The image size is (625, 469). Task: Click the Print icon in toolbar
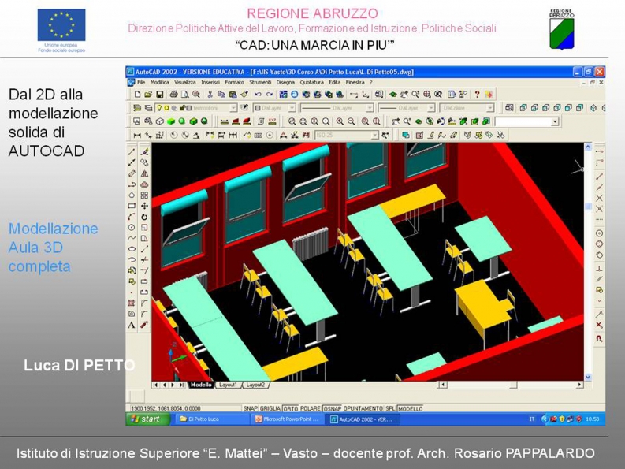tap(173, 95)
